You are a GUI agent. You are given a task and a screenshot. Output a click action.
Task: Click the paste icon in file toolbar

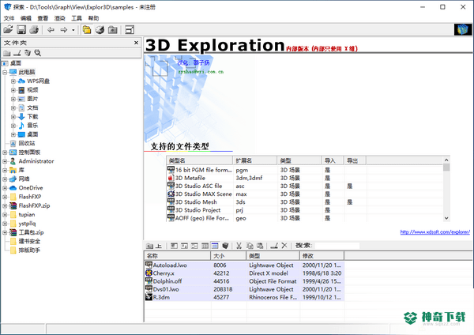[260, 246]
